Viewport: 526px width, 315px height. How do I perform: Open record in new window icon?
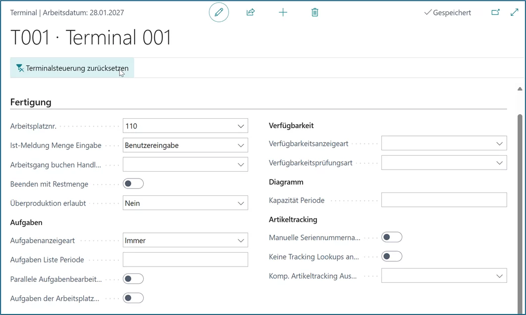coord(495,12)
